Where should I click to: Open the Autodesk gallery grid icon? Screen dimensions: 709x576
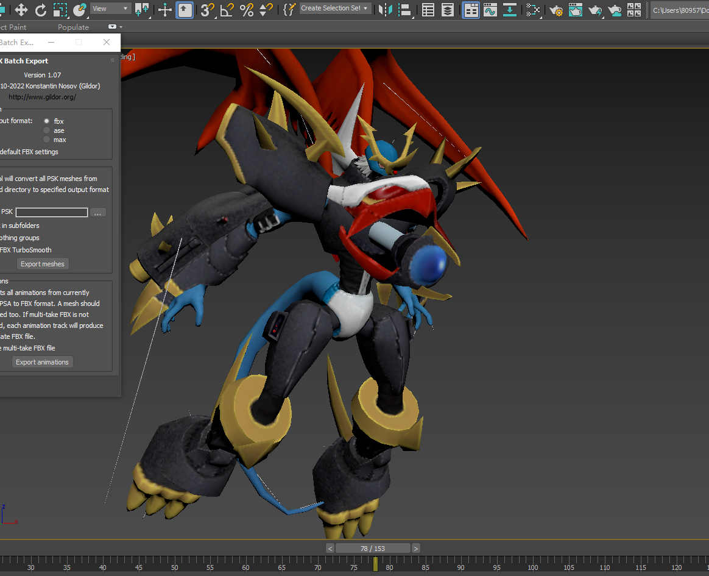[x=634, y=10]
